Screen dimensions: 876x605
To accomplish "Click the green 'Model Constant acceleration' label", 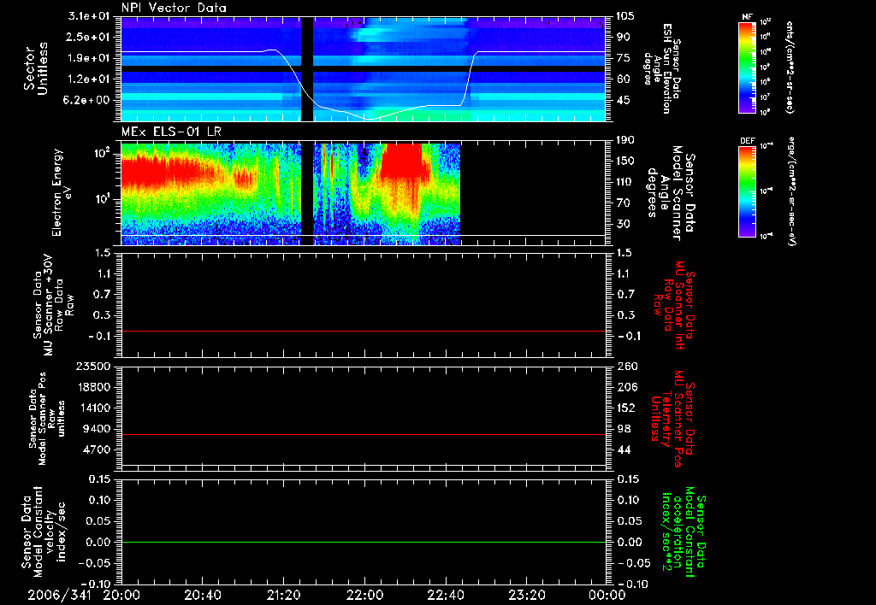I will tap(684, 532).
